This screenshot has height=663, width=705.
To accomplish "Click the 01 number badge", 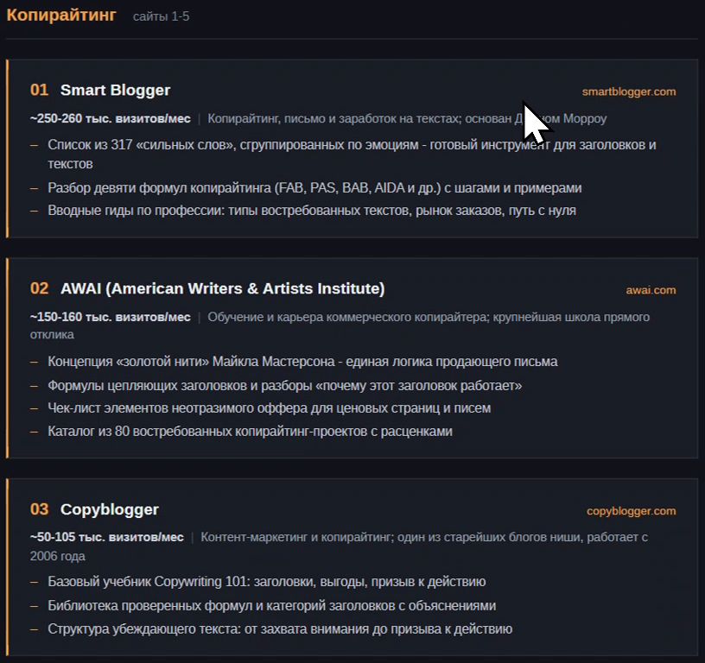I will 39,90.
